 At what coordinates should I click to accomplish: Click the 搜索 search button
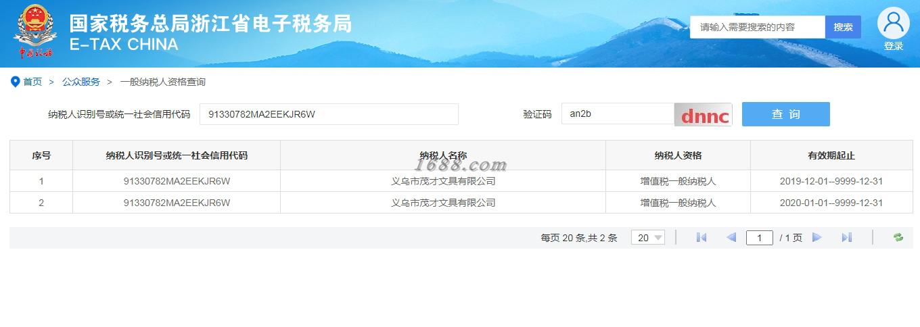tap(843, 27)
